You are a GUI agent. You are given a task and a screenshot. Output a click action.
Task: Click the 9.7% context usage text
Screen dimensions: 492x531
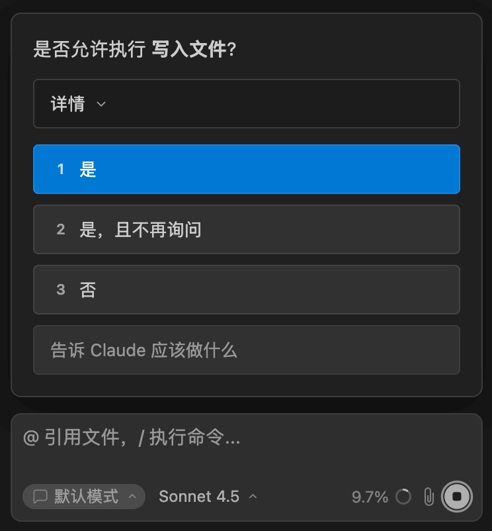[x=370, y=497]
